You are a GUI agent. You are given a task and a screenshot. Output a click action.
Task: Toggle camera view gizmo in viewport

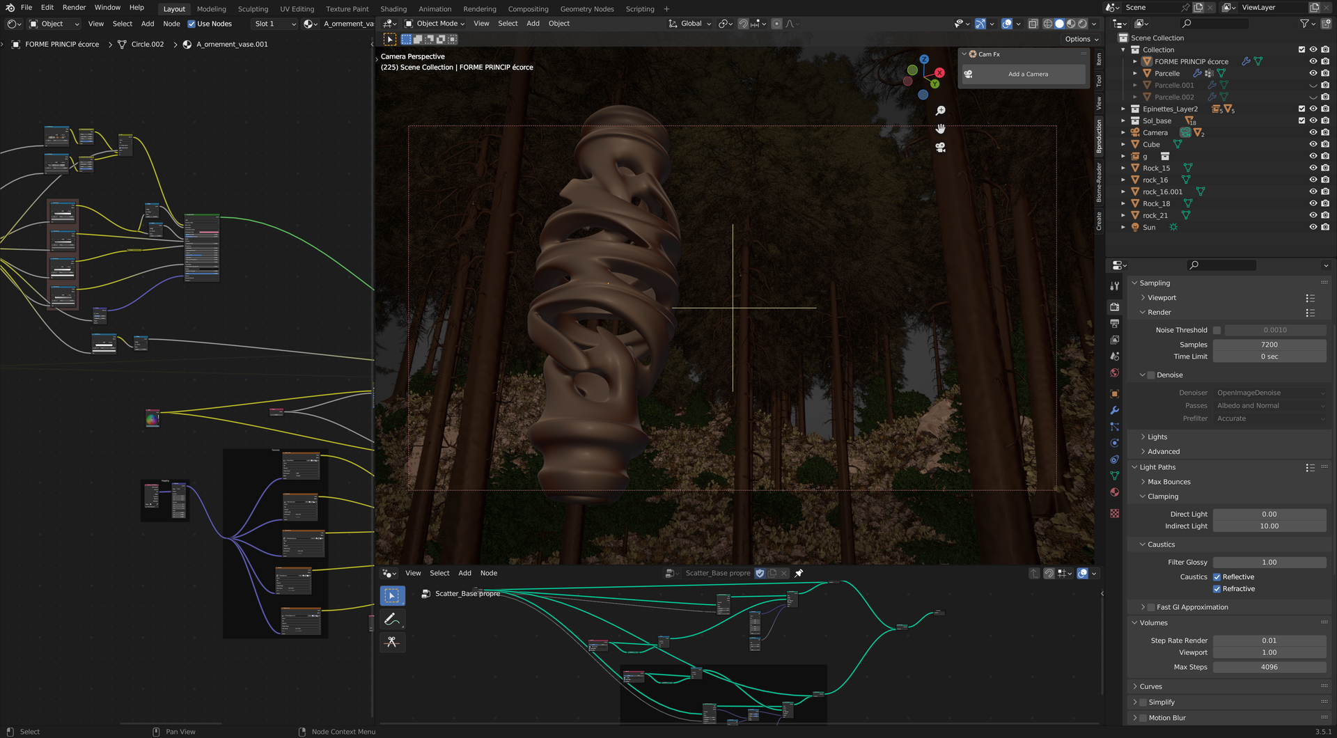pos(940,147)
